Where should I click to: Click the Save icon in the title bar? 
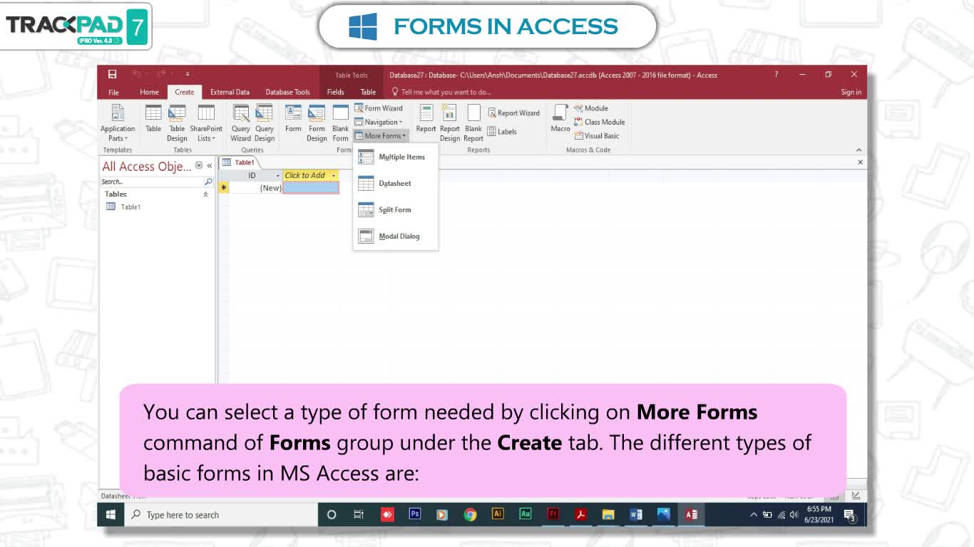tap(112, 74)
